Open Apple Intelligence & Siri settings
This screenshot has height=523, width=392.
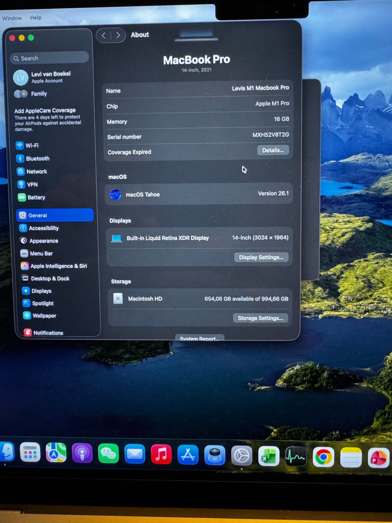click(x=54, y=266)
